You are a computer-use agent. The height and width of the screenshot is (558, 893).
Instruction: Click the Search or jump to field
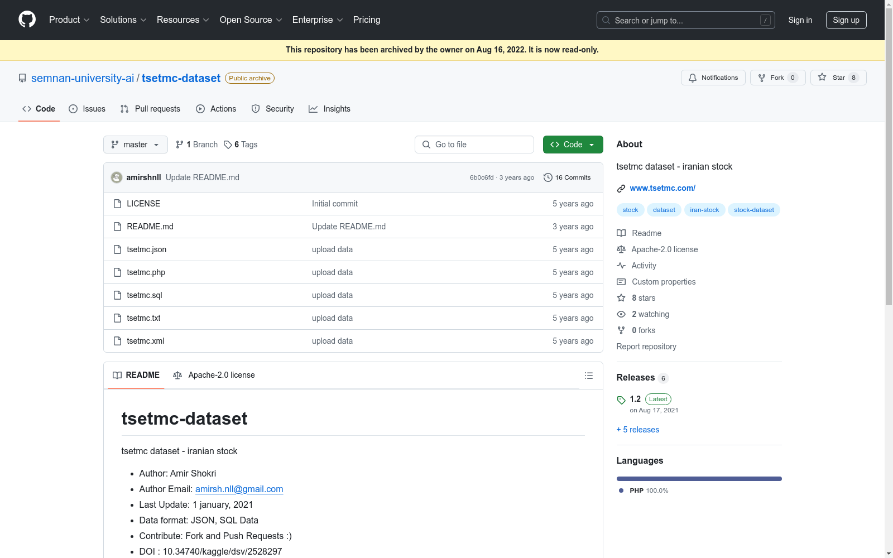coord(686,20)
